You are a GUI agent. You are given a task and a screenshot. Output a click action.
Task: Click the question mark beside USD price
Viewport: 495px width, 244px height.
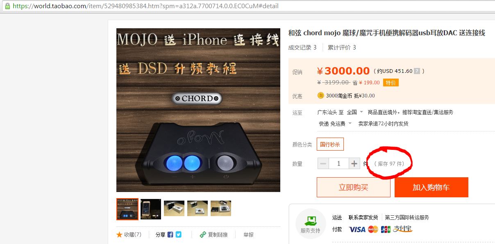[x=417, y=71]
